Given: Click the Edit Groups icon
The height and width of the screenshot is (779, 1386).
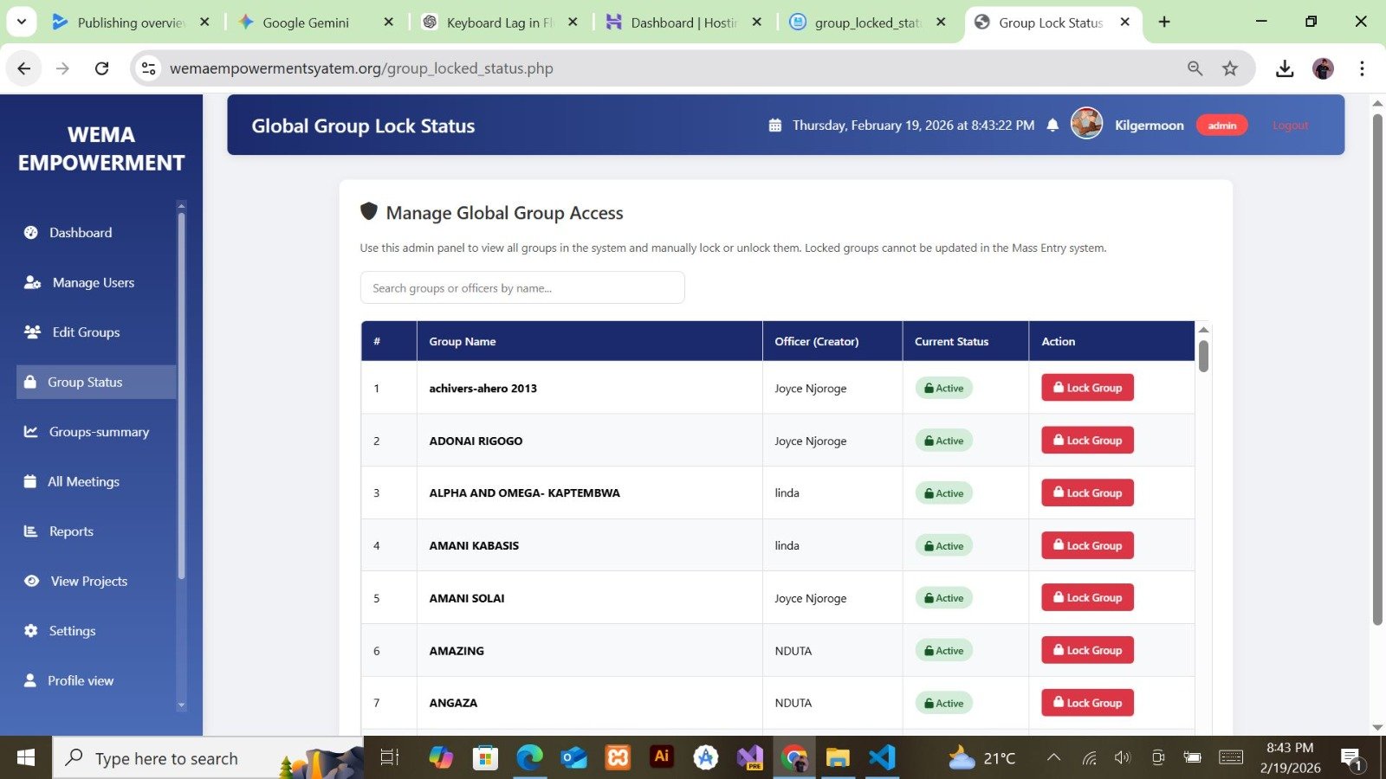Looking at the screenshot, I should tap(31, 332).
